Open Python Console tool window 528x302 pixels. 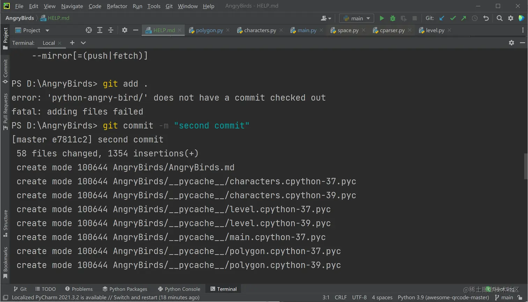[179, 289]
